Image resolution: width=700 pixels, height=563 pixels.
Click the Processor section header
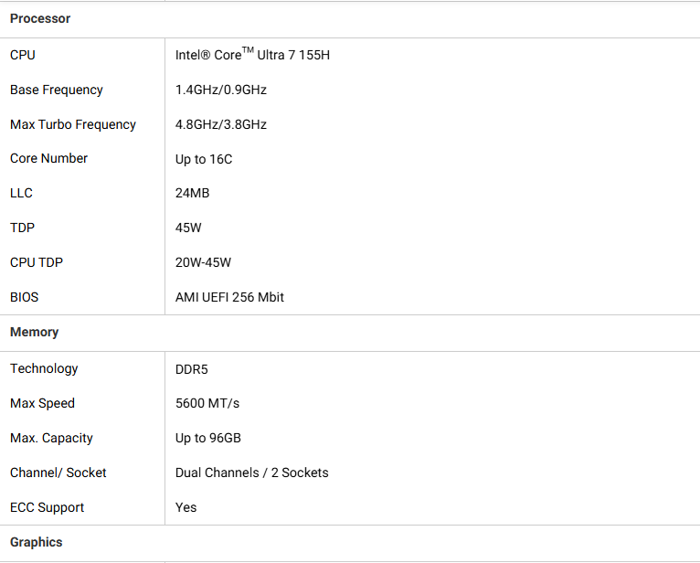click(40, 19)
